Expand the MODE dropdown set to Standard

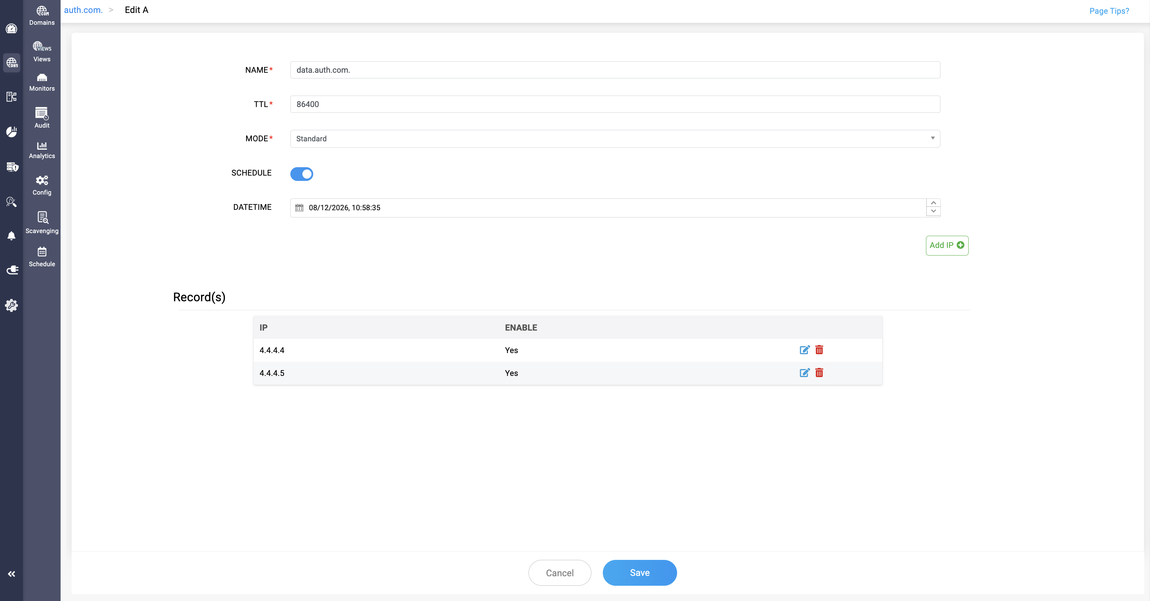pyautogui.click(x=615, y=139)
